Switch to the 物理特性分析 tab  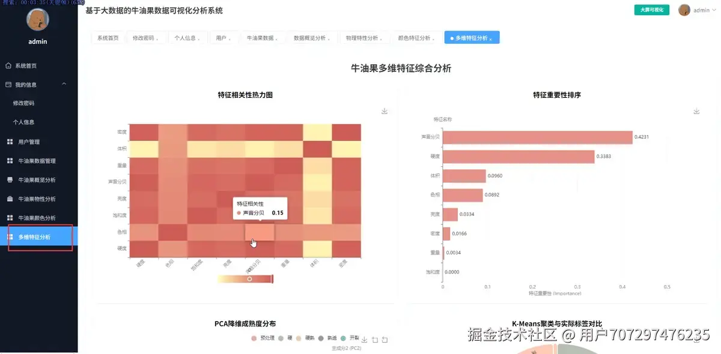[365, 37]
